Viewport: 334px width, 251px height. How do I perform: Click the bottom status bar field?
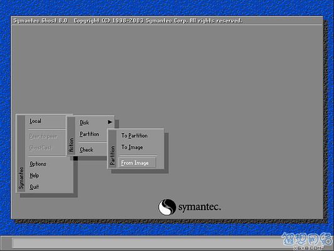pos(169,243)
